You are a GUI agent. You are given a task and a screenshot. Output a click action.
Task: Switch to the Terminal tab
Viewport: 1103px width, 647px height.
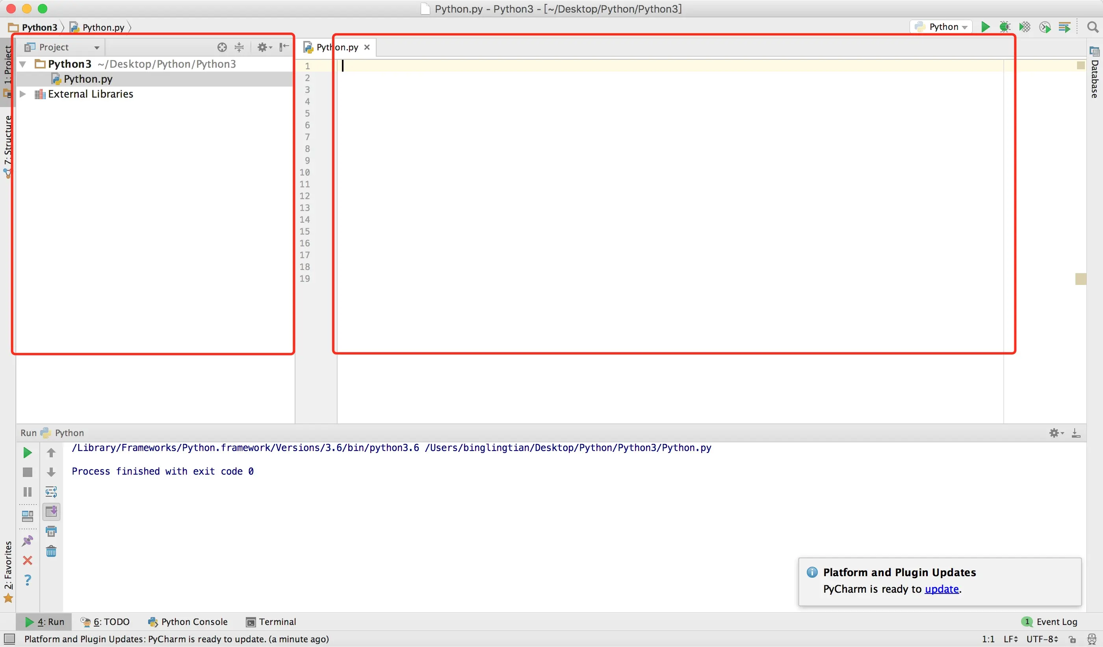click(271, 622)
